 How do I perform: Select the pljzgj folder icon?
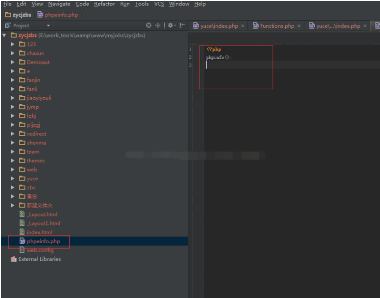tap(22, 125)
